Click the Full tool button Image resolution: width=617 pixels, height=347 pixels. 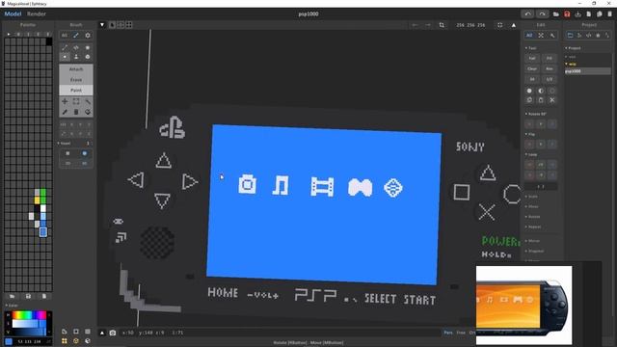tap(532, 58)
